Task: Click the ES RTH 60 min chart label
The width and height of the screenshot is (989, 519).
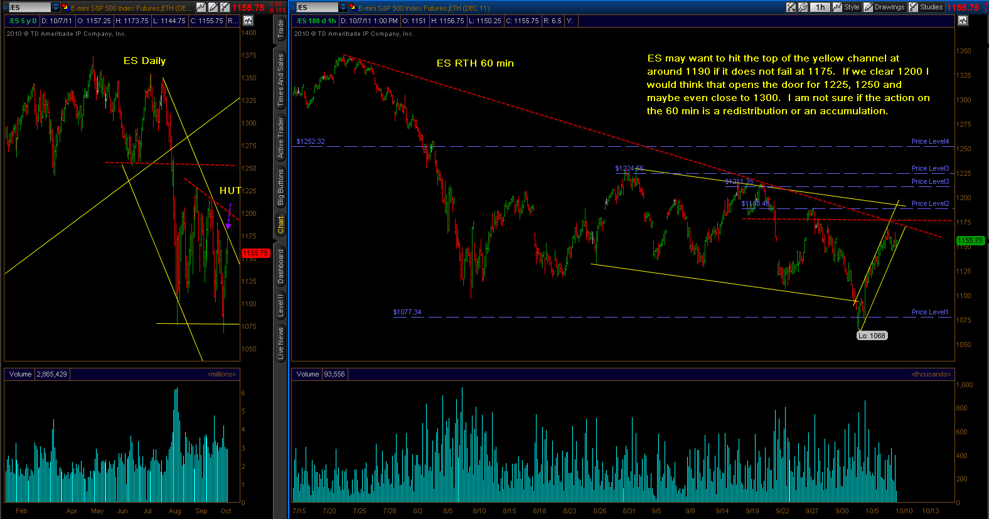Action: (x=475, y=63)
